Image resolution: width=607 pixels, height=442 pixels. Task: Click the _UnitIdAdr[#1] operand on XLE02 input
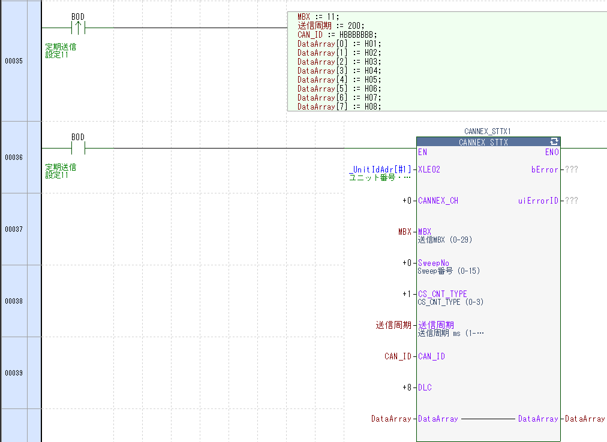click(380, 169)
